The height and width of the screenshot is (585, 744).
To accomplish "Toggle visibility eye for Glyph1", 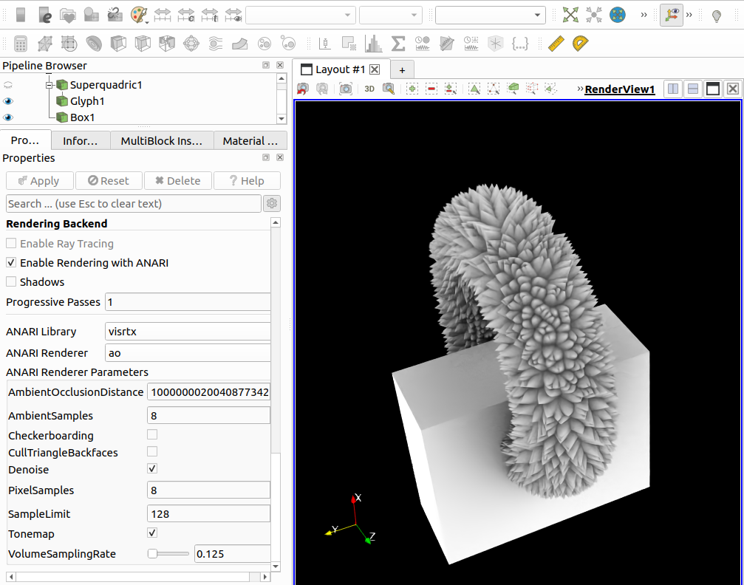I will coord(8,101).
